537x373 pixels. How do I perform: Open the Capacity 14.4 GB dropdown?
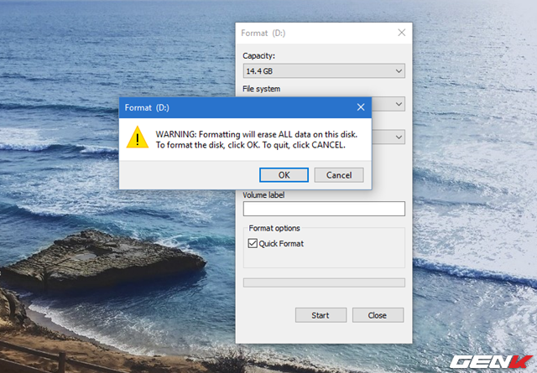click(324, 71)
